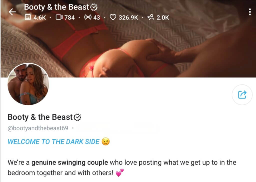
Task: Click the photos count image icon
Action: click(28, 17)
